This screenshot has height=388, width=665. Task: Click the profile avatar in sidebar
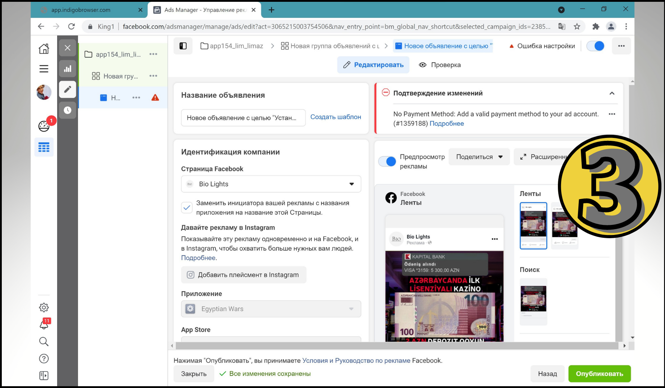click(x=44, y=92)
